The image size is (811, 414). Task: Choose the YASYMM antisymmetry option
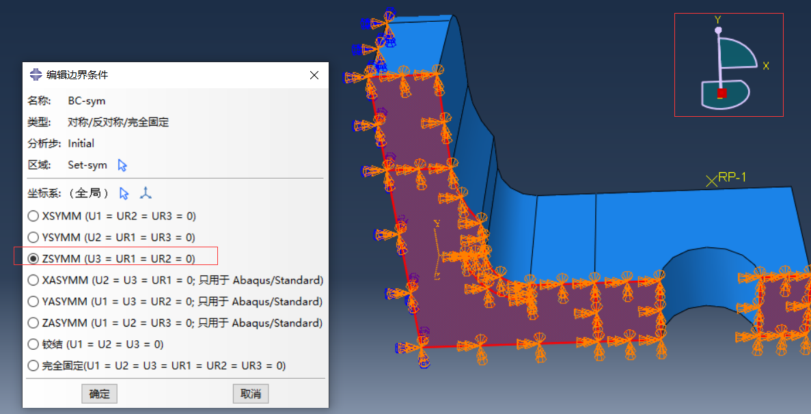tap(33, 301)
